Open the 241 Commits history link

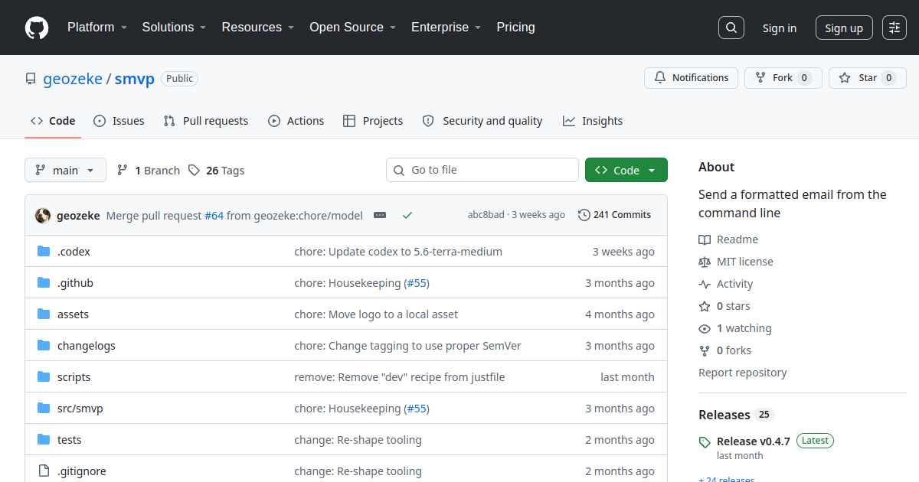(615, 215)
